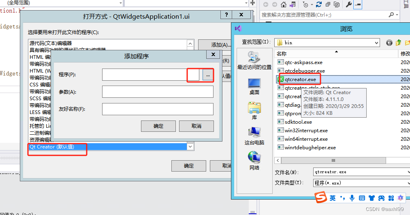Click the horizontal scrollbar thumb in file list

(x=333, y=160)
